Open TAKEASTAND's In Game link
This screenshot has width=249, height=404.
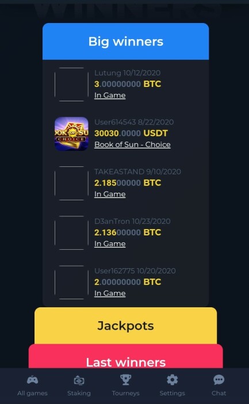pyautogui.click(x=110, y=195)
